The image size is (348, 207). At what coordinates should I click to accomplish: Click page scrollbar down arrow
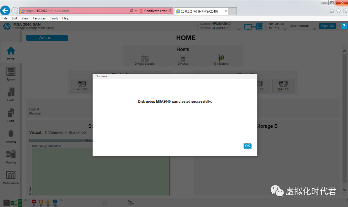(x=344, y=190)
